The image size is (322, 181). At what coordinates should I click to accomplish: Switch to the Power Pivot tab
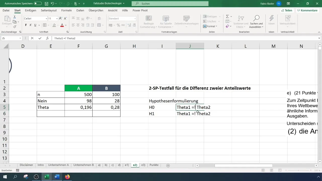click(140, 11)
